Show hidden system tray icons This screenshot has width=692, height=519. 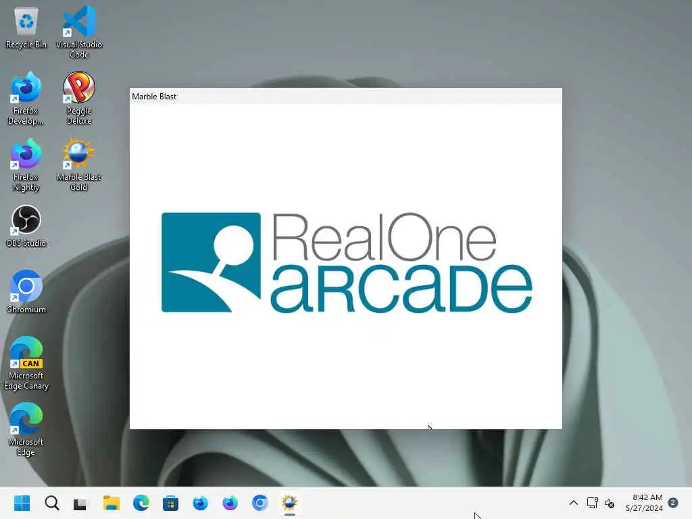(573, 503)
